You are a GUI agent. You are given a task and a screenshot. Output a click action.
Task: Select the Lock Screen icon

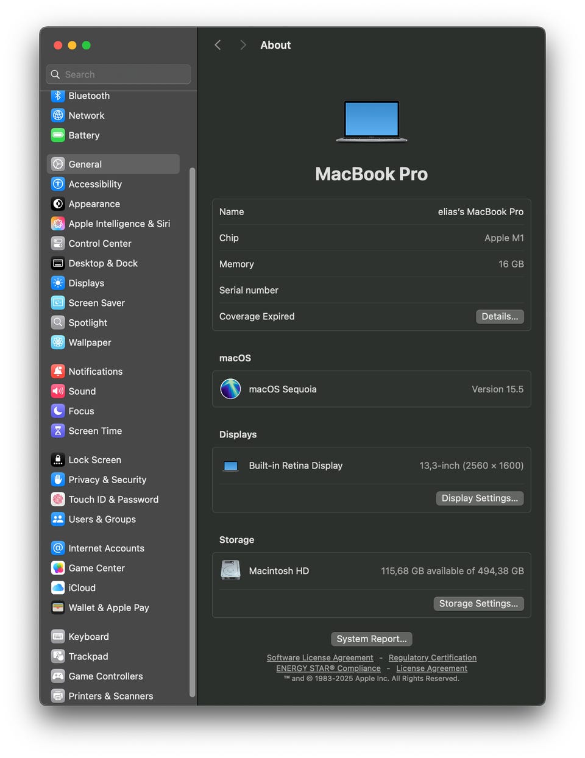click(x=58, y=459)
